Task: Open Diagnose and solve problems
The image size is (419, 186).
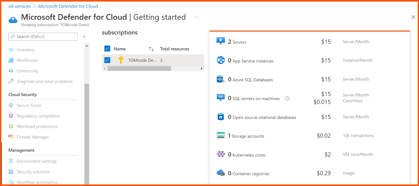Action: click(45, 81)
